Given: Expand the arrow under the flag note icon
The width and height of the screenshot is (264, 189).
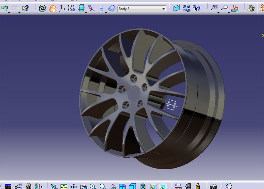Looking at the screenshot, I should point(229,13).
